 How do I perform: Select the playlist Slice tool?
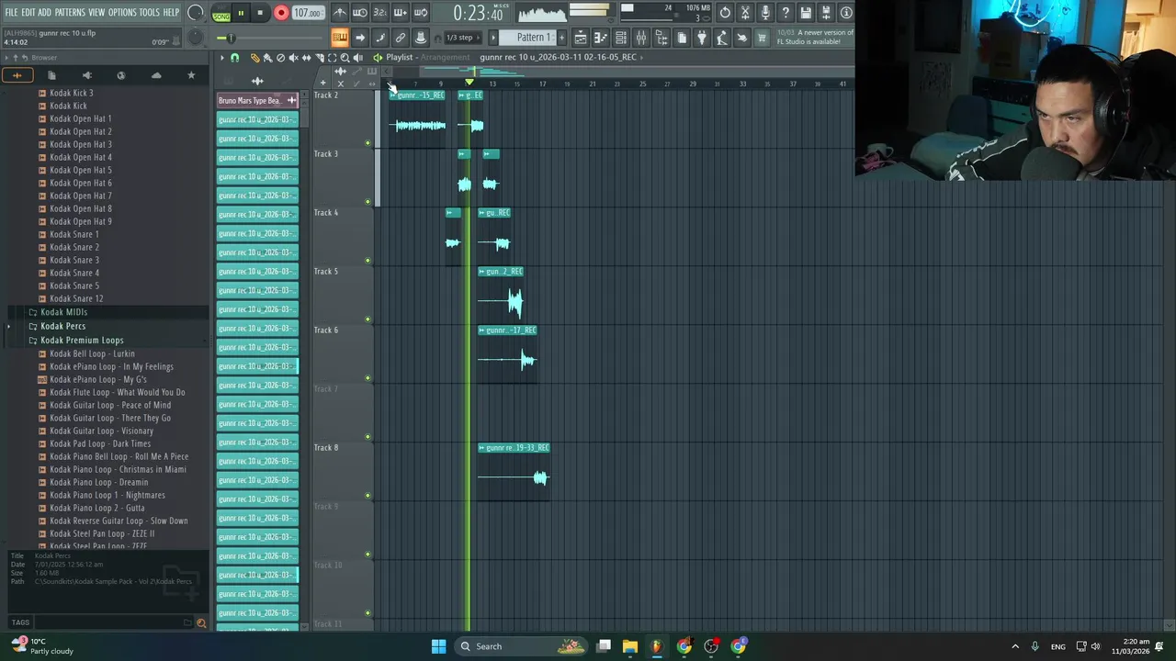[x=319, y=57]
